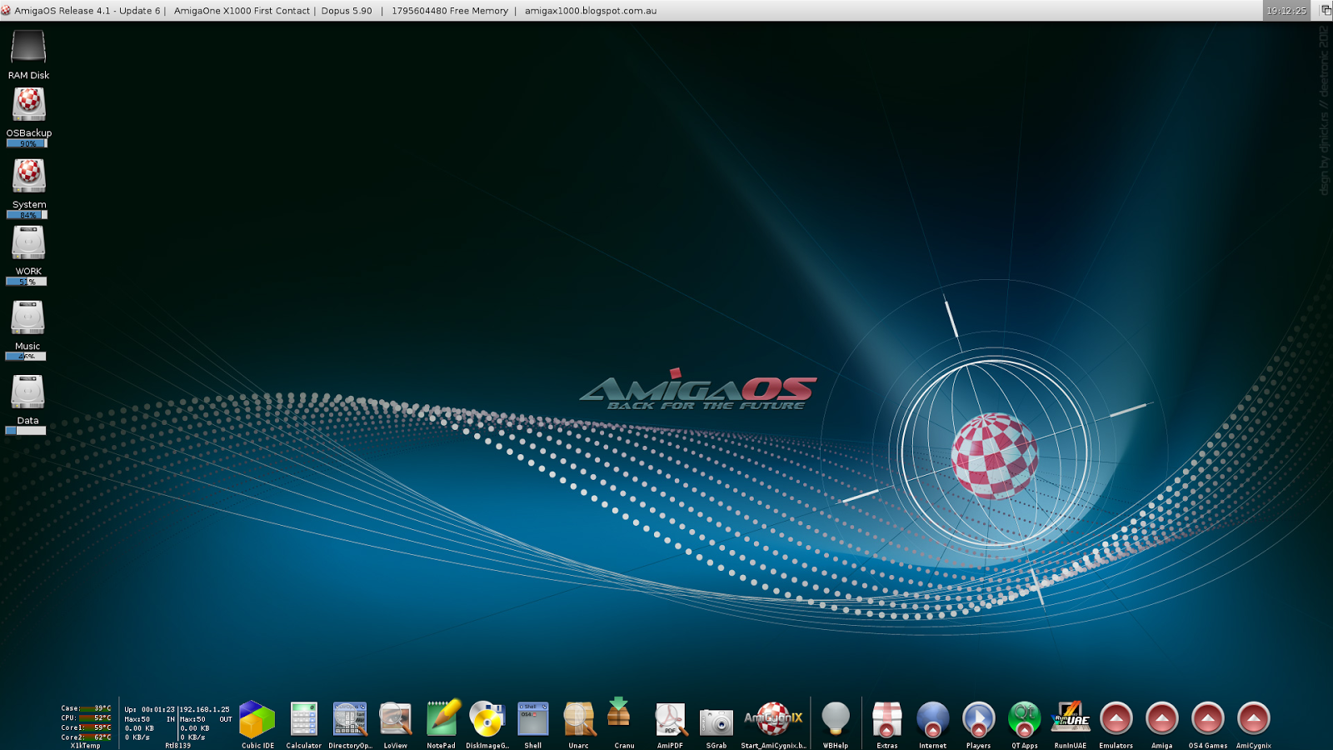Image resolution: width=1333 pixels, height=750 pixels.
Task: Click the X1kTemp temperature docklet
Action: tap(86, 725)
